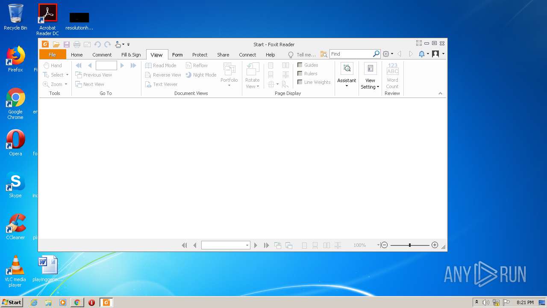Click the Windows Start button

click(x=12, y=302)
